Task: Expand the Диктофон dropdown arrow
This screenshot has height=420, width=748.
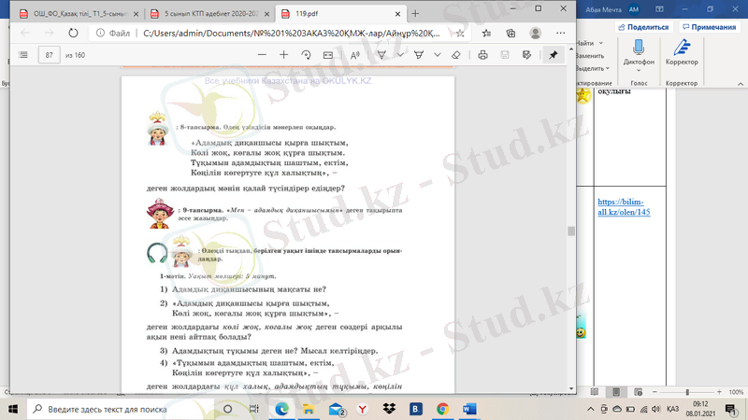Action: tap(639, 70)
